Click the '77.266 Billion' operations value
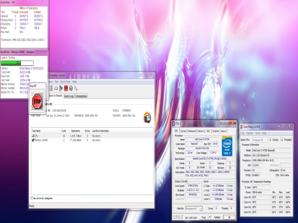 click(76, 140)
